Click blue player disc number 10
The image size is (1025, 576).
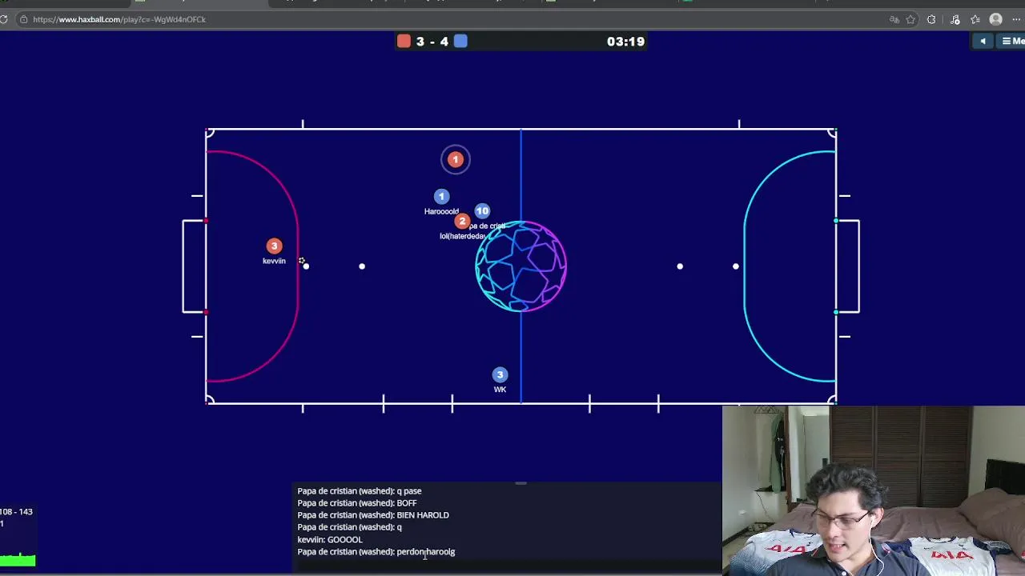482,210
